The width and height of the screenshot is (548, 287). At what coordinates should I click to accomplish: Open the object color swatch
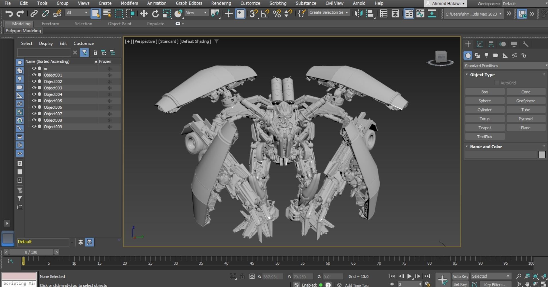(542, 155)
